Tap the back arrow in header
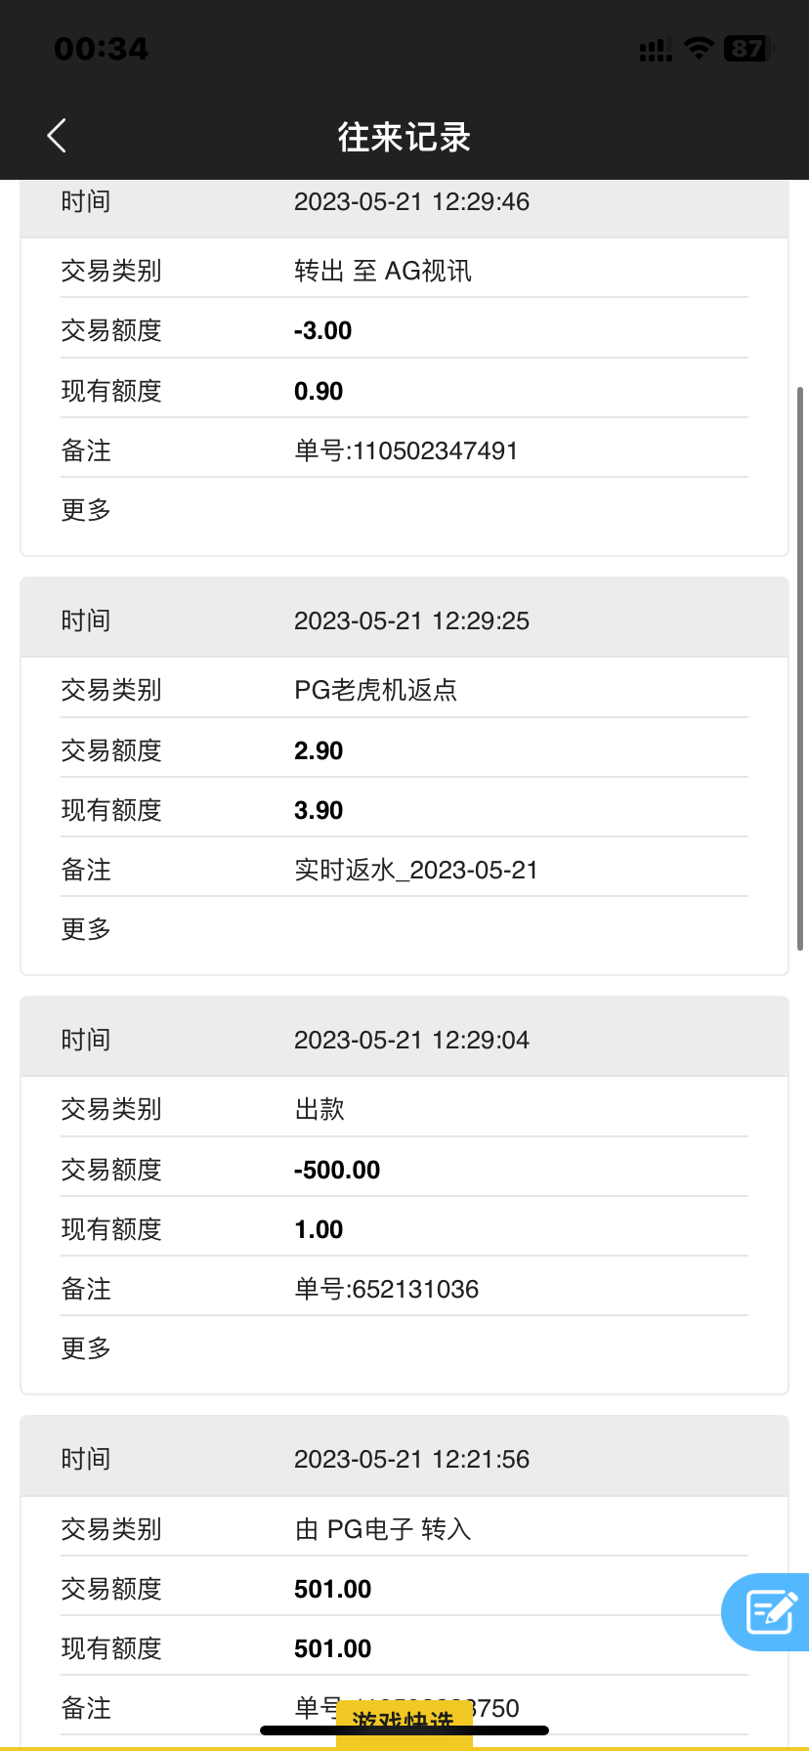 (57, 136)
